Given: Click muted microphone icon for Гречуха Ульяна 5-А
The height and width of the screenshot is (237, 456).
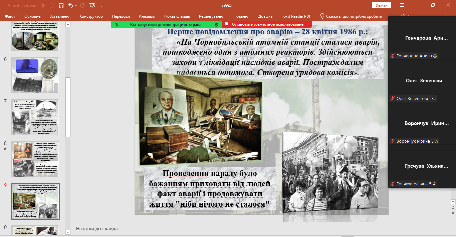Looking at the screenshot, I should coord(393,184).
